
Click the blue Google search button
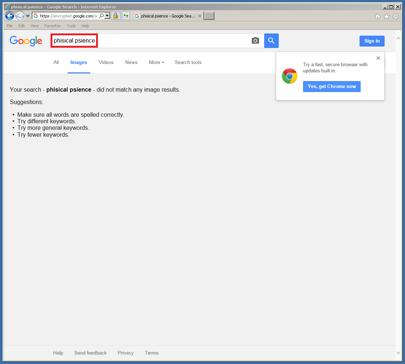coord(271,40)
